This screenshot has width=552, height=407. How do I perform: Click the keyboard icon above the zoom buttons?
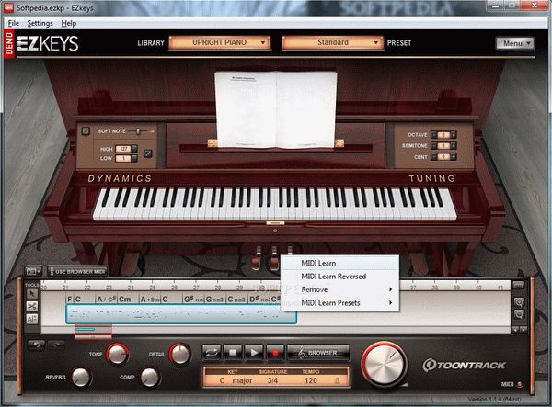coord(519,285)
